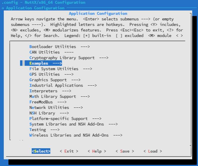Open the Testing submenu
This screenshot has height=166, width=198.
[x=45, y=130]
